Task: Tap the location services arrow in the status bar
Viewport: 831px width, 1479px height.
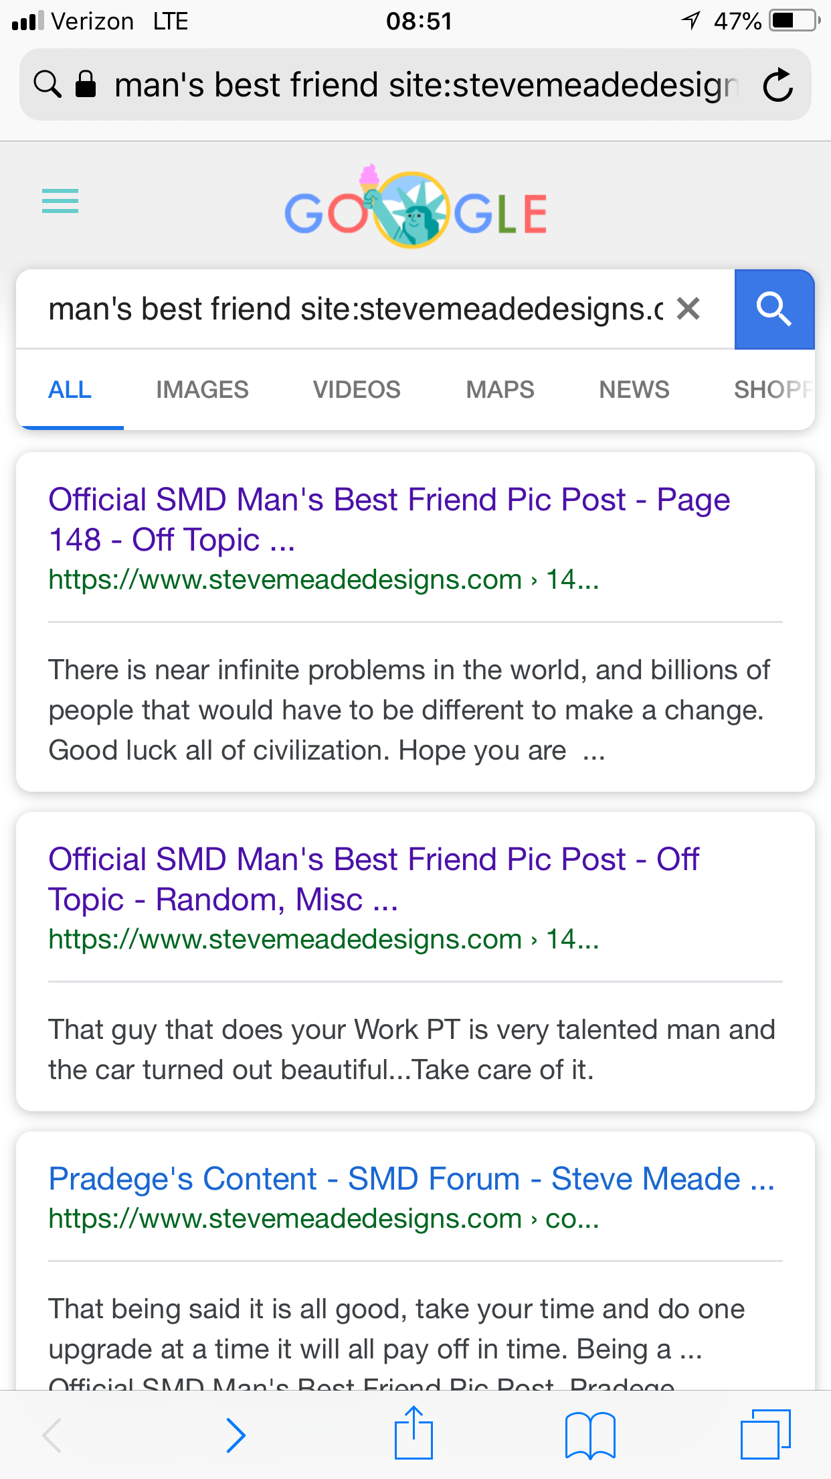Action: pyautogui.click(x=690, y=21)
